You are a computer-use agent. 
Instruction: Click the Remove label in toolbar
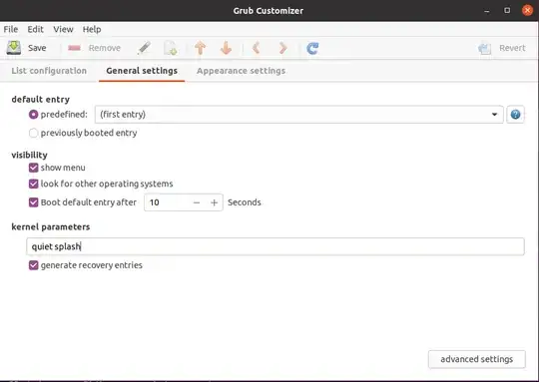pos(105,48)
